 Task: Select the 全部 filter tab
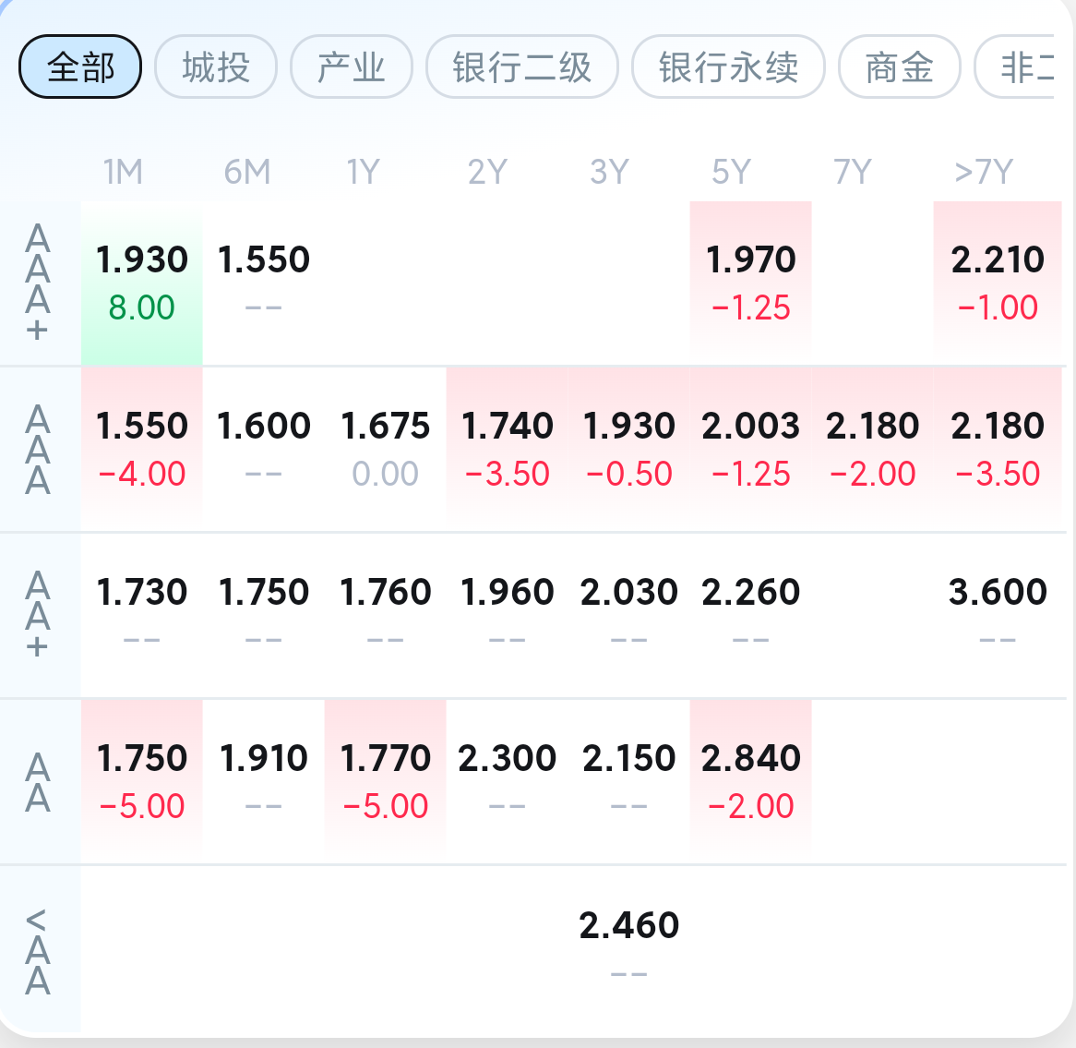[79, 66]
